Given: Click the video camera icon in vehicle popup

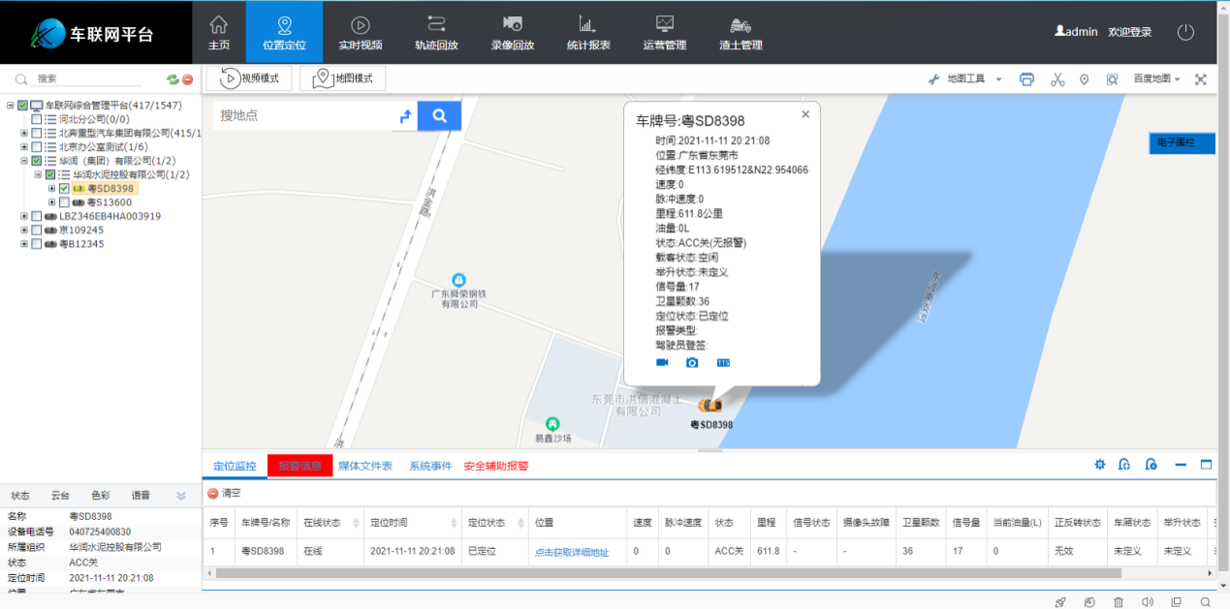Looking at the screenshot, I should pos(662,362).
